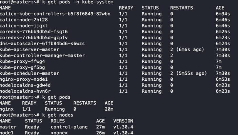Click the ROLES column header in nodes table
Viewport: 238px width, 135px height.
[58, 121]
